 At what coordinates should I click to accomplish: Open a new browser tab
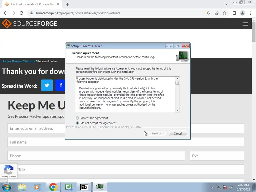point(67,4)
